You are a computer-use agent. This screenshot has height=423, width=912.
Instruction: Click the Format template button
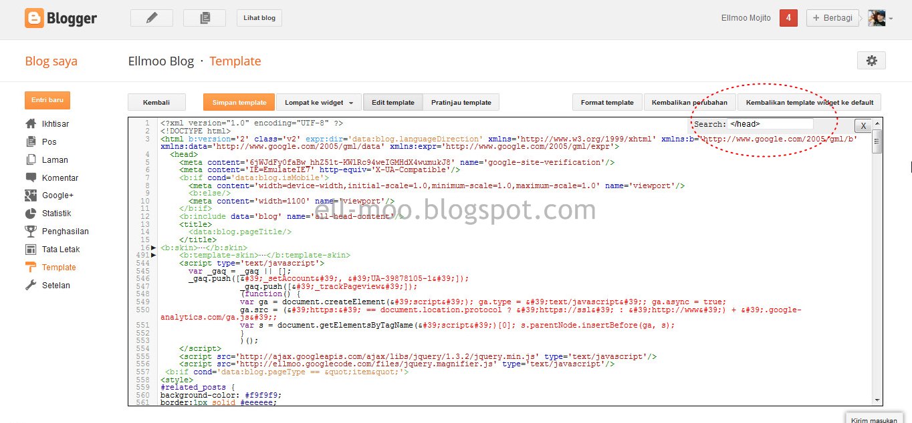(x=607, y=102)
